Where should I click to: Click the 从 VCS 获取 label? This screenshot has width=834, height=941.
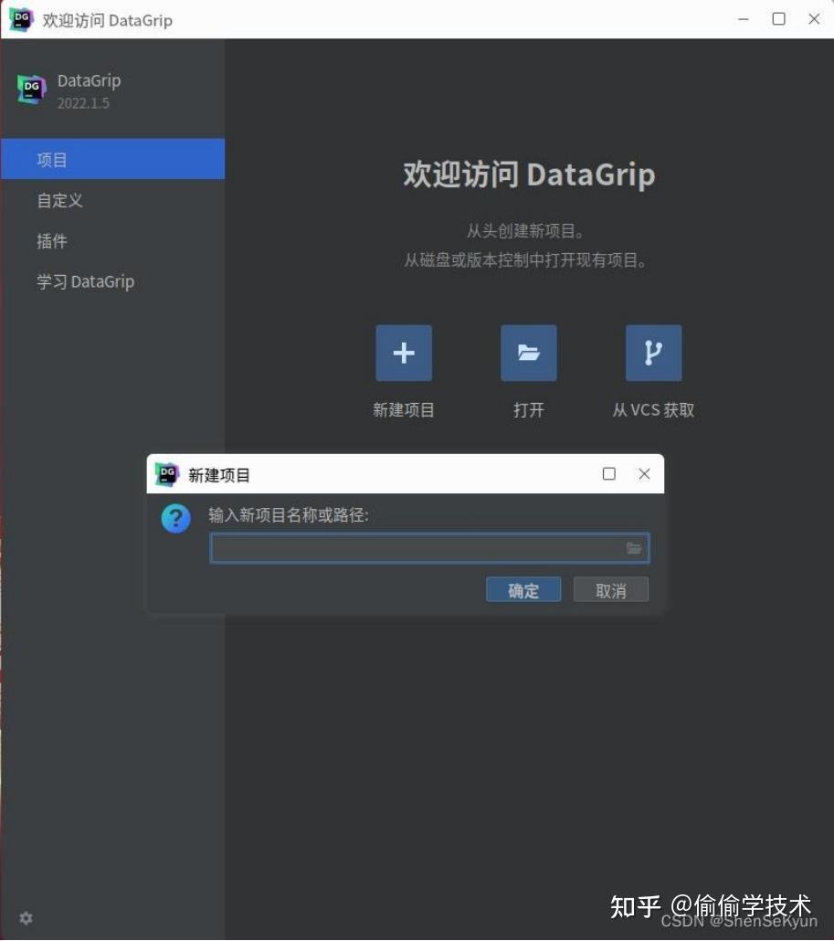point(652,410)
